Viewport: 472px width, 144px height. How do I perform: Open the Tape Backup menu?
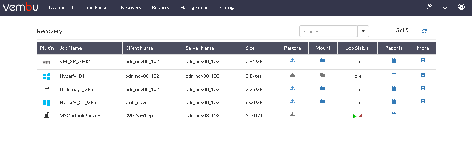pyautogui.click(x=97, y=7)
